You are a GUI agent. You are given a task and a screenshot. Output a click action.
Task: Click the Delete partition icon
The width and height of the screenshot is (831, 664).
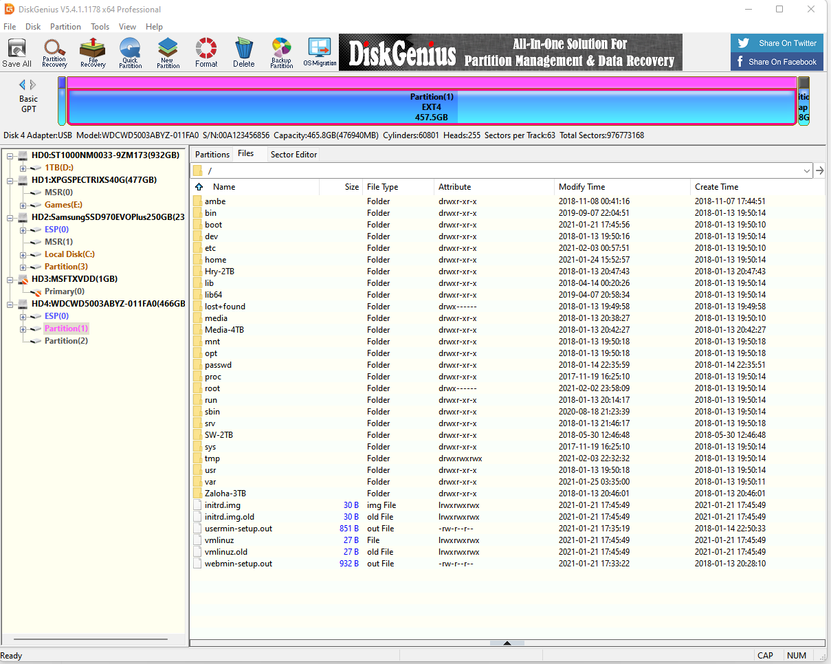243,53
